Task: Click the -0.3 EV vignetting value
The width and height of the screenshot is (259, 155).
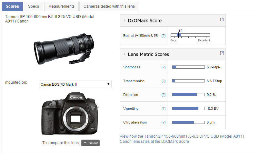Action: click(213, 108)
